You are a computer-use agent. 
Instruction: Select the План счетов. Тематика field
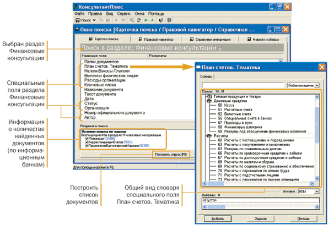106,67
